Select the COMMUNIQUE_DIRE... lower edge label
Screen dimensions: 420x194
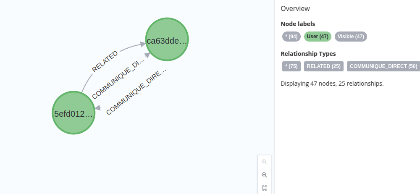click(136, 92)
